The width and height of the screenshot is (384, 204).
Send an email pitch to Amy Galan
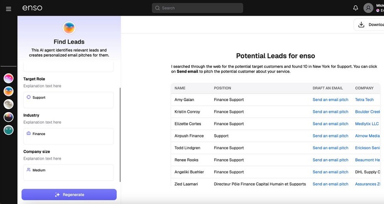(x=331, y=100)
